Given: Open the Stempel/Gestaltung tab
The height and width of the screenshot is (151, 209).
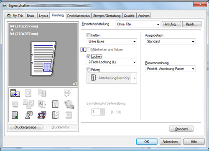Looking at the screenshot, I should 107,16.
